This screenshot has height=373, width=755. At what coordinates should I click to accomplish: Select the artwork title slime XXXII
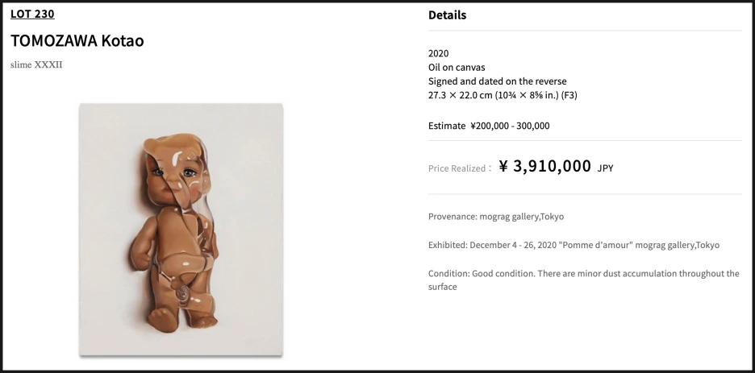[36, 65]
